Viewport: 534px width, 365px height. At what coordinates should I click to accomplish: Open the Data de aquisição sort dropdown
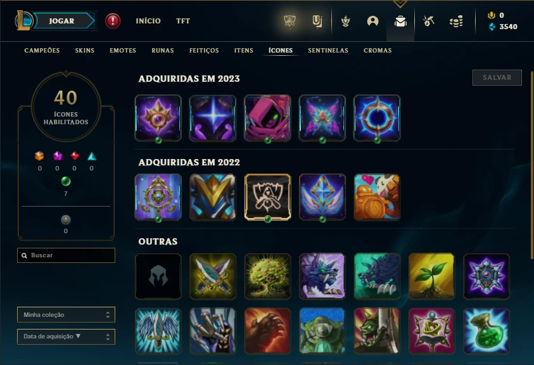coord(66,336)
